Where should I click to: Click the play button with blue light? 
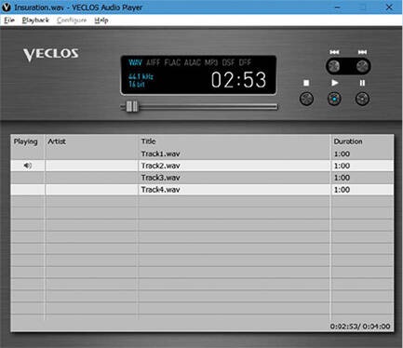334,99
